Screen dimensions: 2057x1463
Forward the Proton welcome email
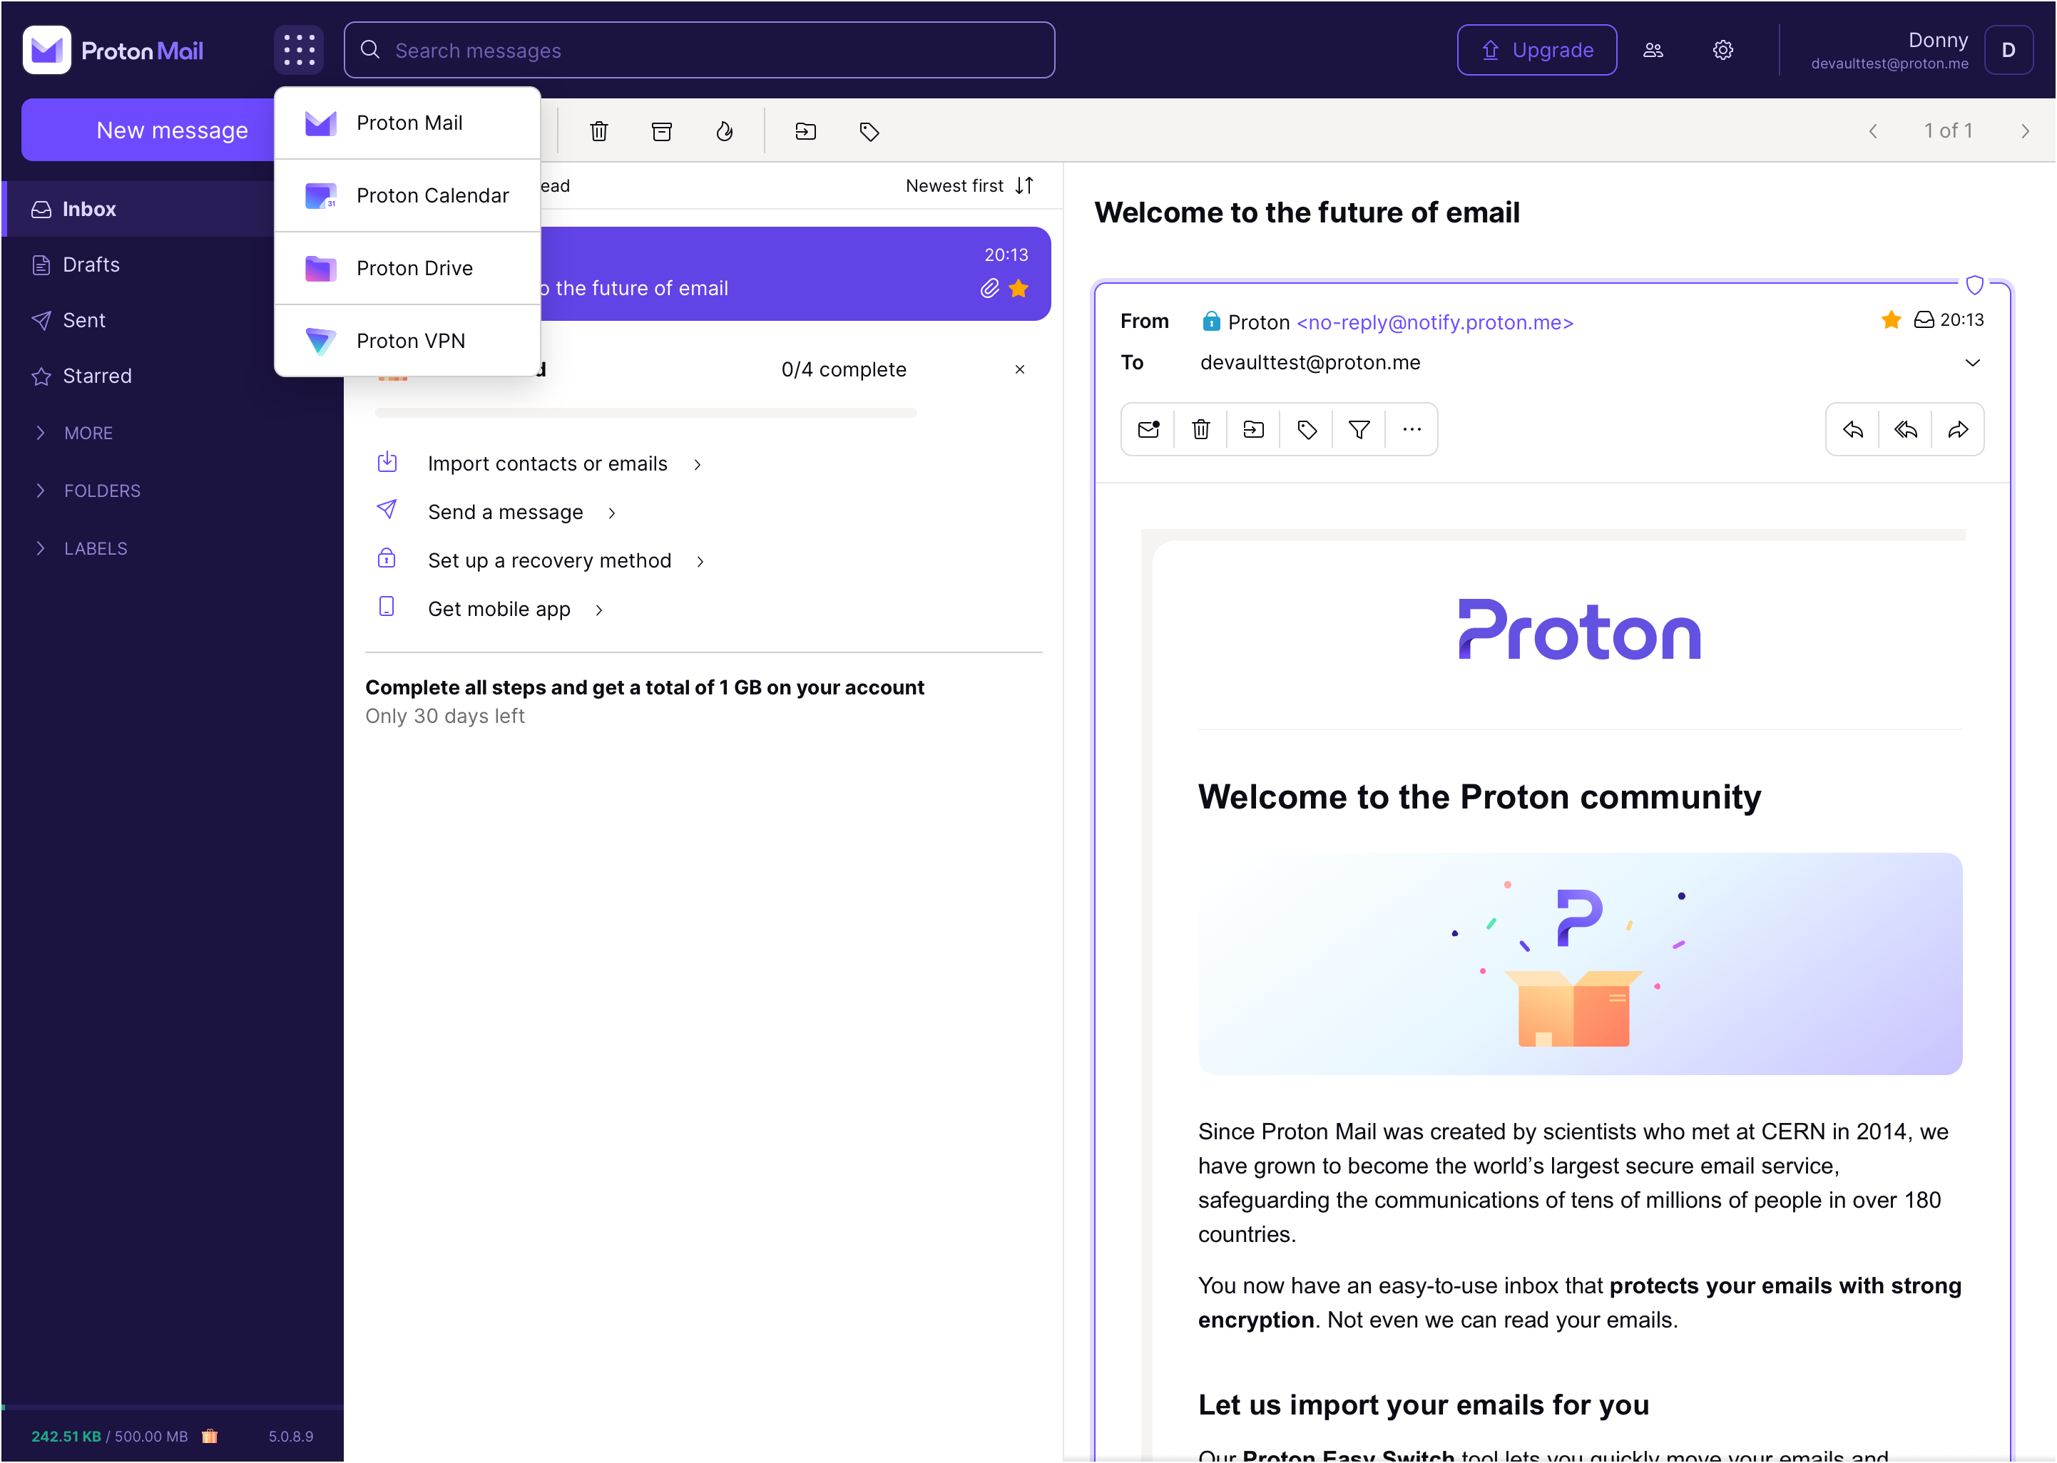[1959, 430]
